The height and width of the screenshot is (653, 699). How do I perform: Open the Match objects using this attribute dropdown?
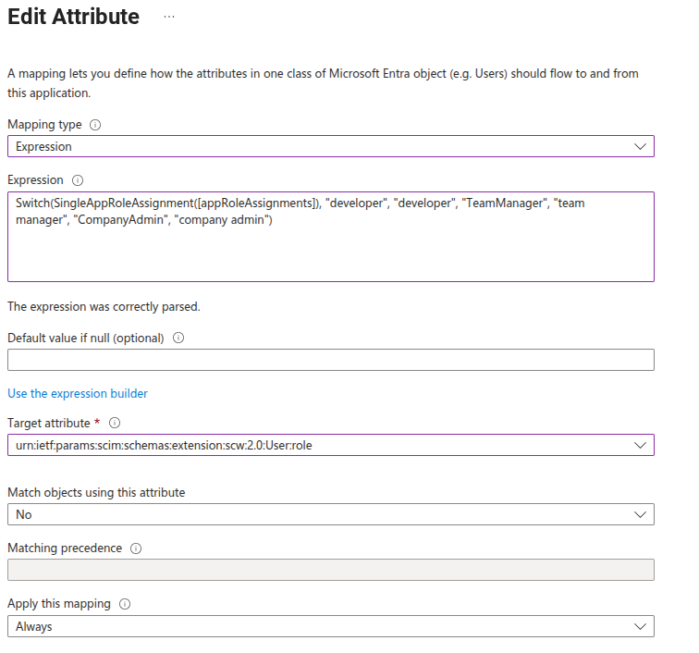coord(330,514)
